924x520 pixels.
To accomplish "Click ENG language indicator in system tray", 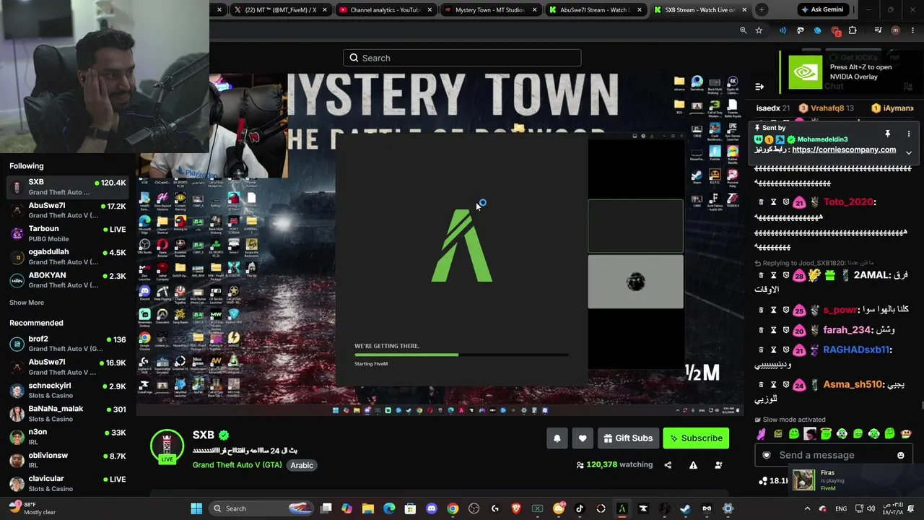I will point(841,508).
